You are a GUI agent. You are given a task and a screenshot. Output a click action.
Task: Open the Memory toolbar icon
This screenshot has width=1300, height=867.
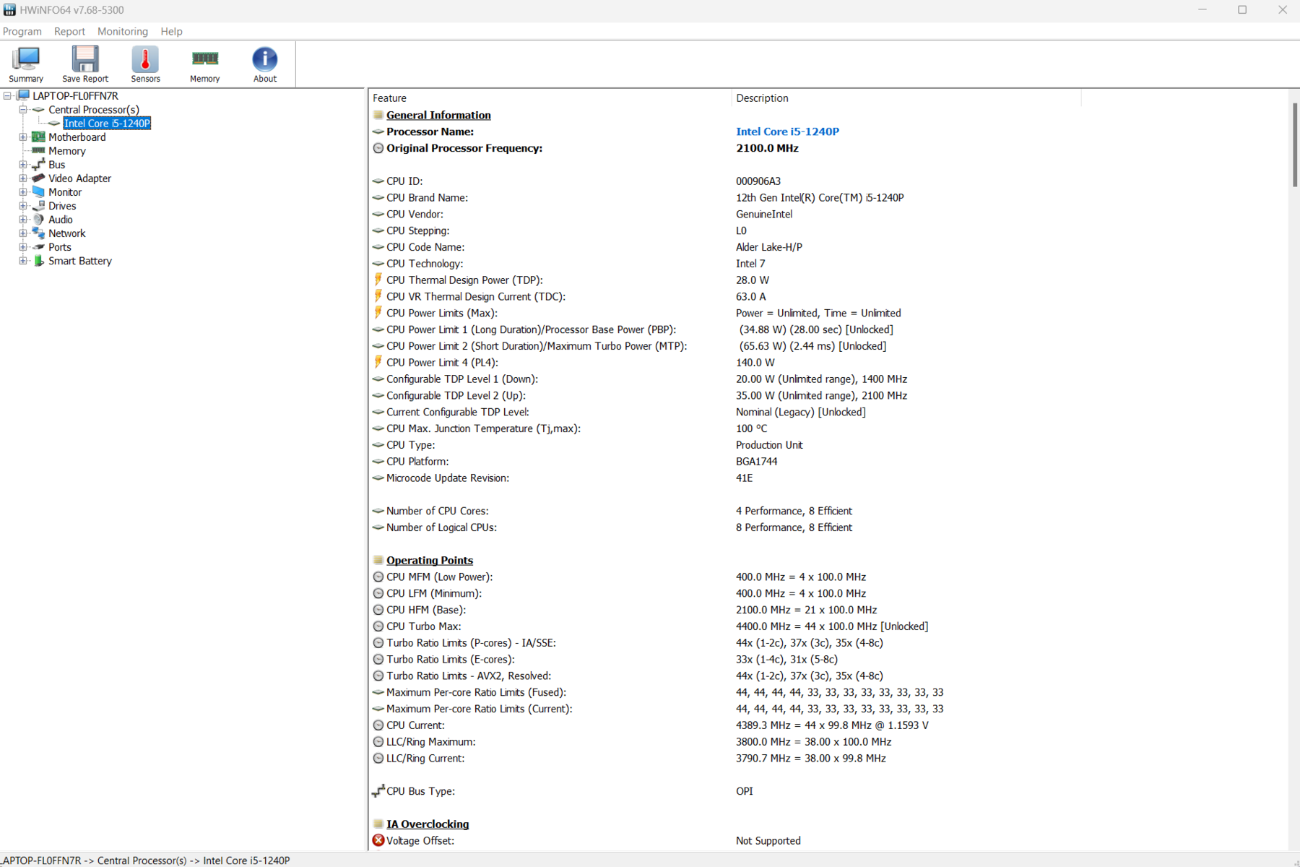[x=205, y=59]
